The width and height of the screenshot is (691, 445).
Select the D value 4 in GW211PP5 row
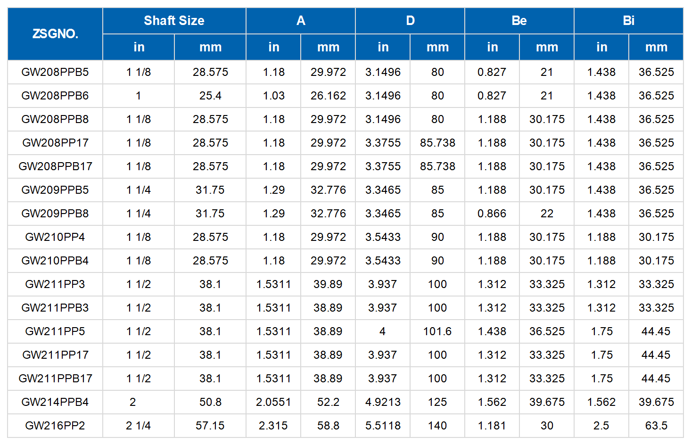point(383,331)
